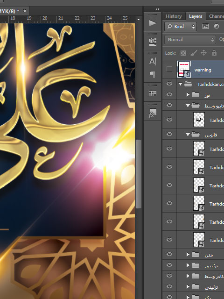Hide the فانوس group
This screenshot has height=299, width=224.
[x=169, y=134]
